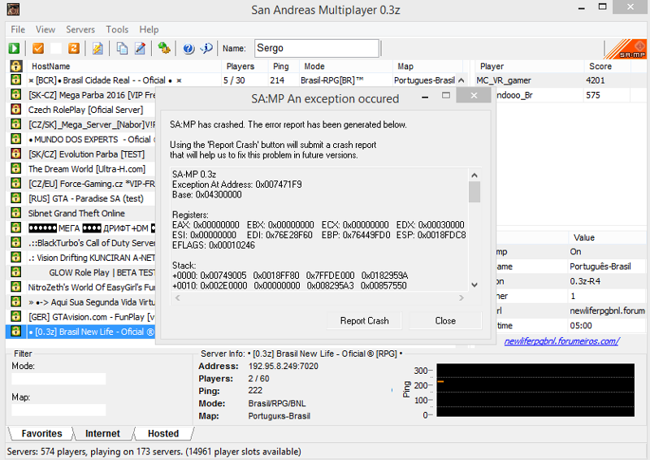The height and width of the screenshot is (460, 650).
Task: Sort servers by the HostName column header
Action: (123, 66)
